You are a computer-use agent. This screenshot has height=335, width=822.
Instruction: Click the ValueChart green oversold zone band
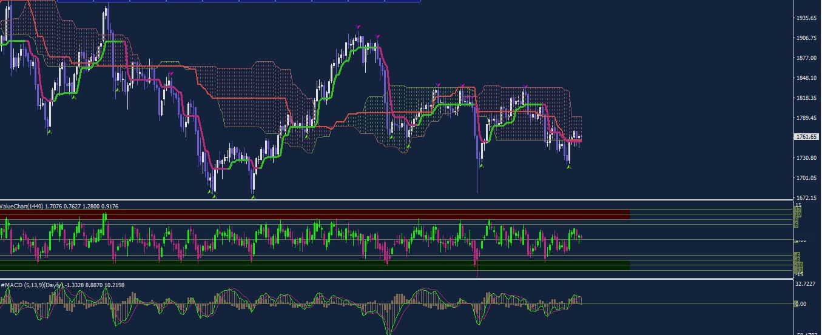tap(315, 265)
